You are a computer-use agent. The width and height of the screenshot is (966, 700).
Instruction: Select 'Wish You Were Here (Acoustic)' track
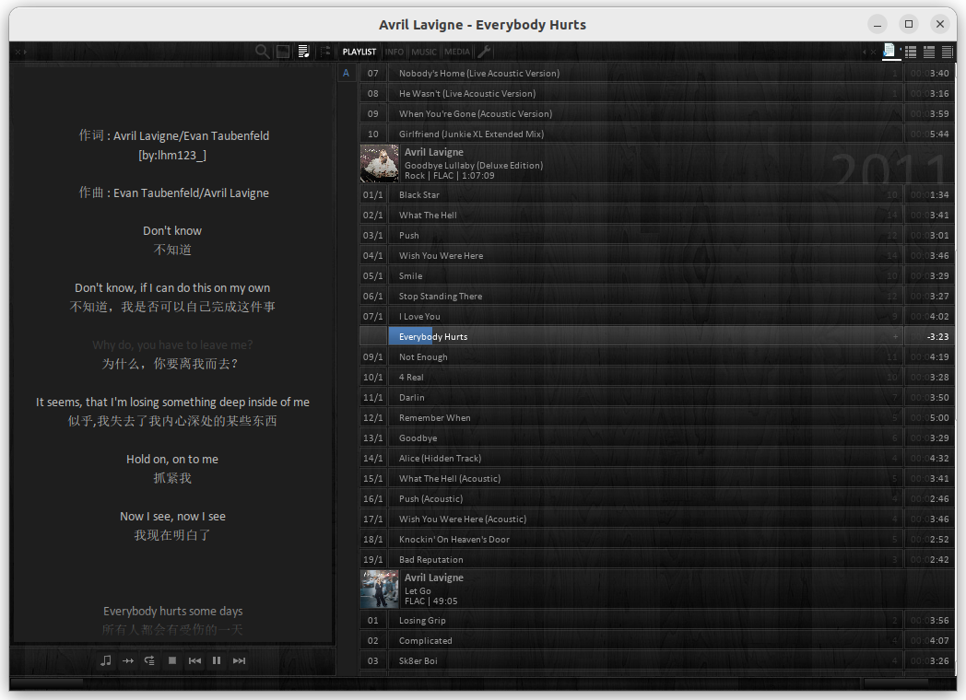click(656, 519)
